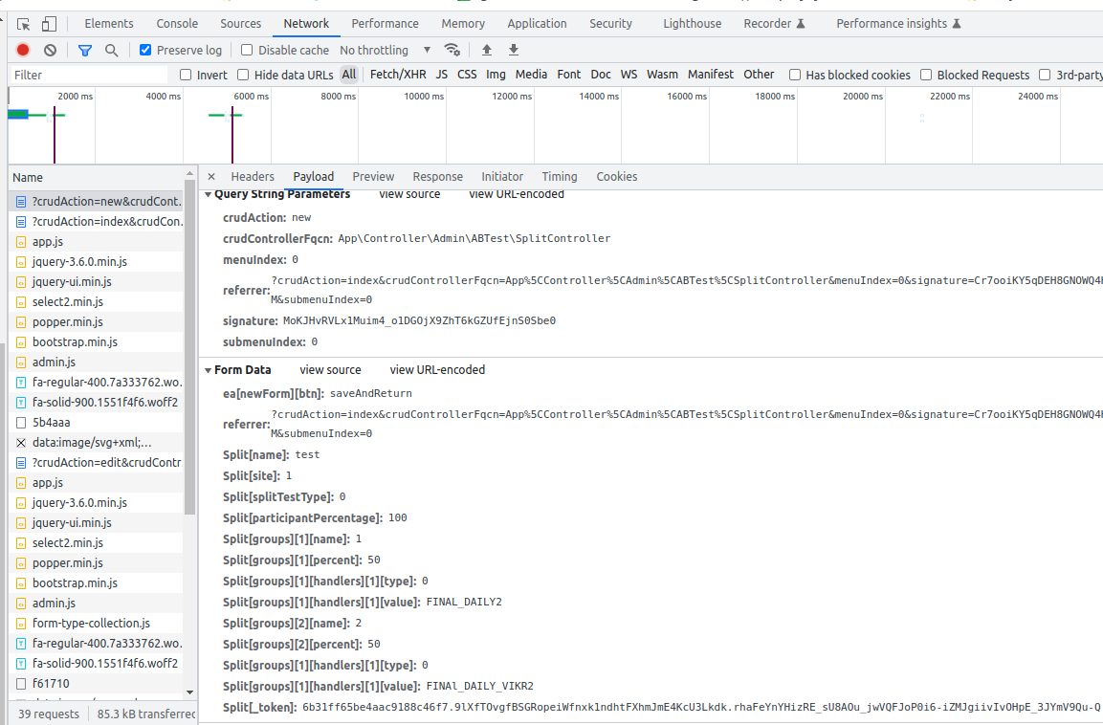Open network conditions via the wifi icon
Viewport: 1103px width, 725px height.
coord(452,49)
